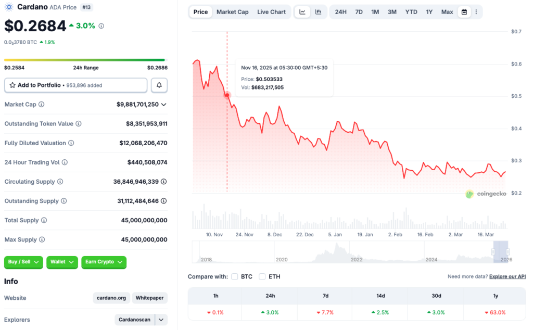The image size is (533, 330).
Task: Click the Explore our API link
Action: pos(507,276)
